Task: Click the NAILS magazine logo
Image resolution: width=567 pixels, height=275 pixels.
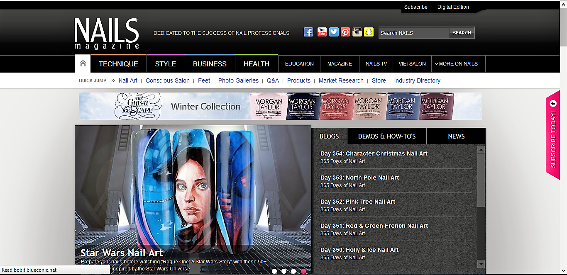Action: (107, 34)
